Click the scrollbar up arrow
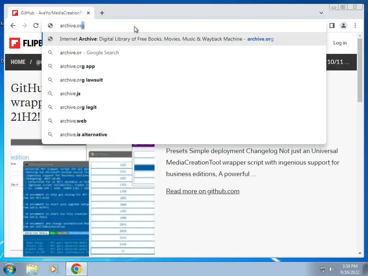The image size is (368, 276). click(360, 36)
